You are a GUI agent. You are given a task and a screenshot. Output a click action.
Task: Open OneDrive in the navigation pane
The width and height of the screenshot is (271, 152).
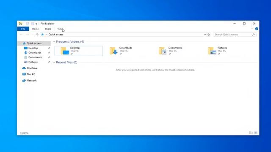pyautogui.click(x=32, y=68)
